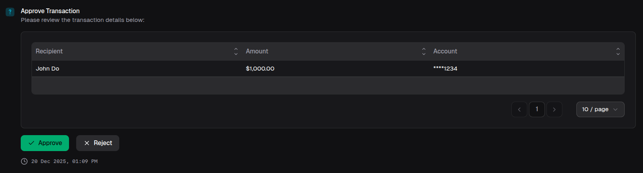Click the clock icon next to the timestamp

point(24,161)
